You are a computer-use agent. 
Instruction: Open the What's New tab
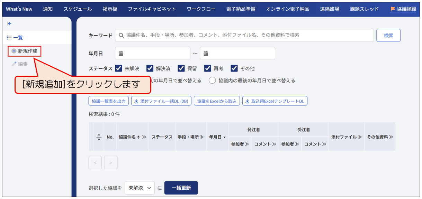(x=19, y=9)
